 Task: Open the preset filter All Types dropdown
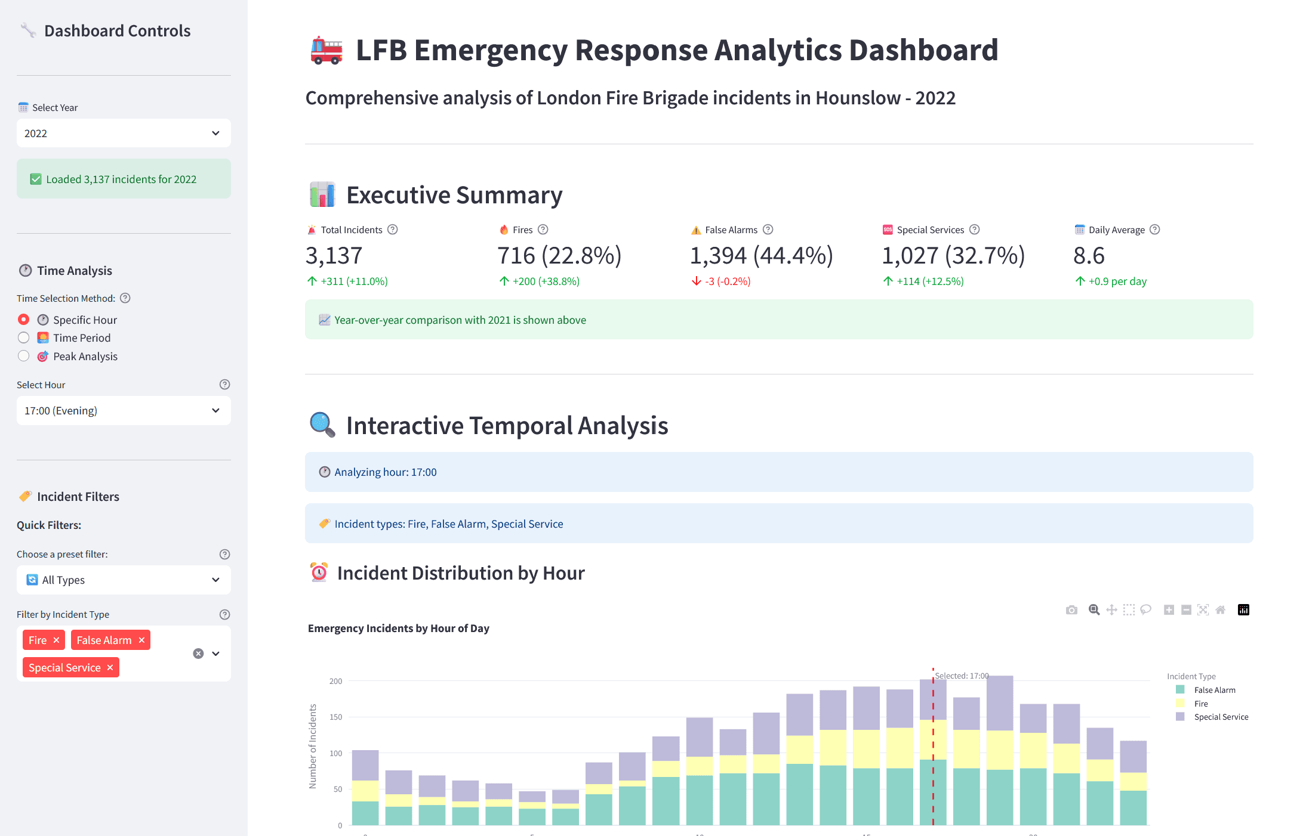pyautogui.click(x=124, y=580)
